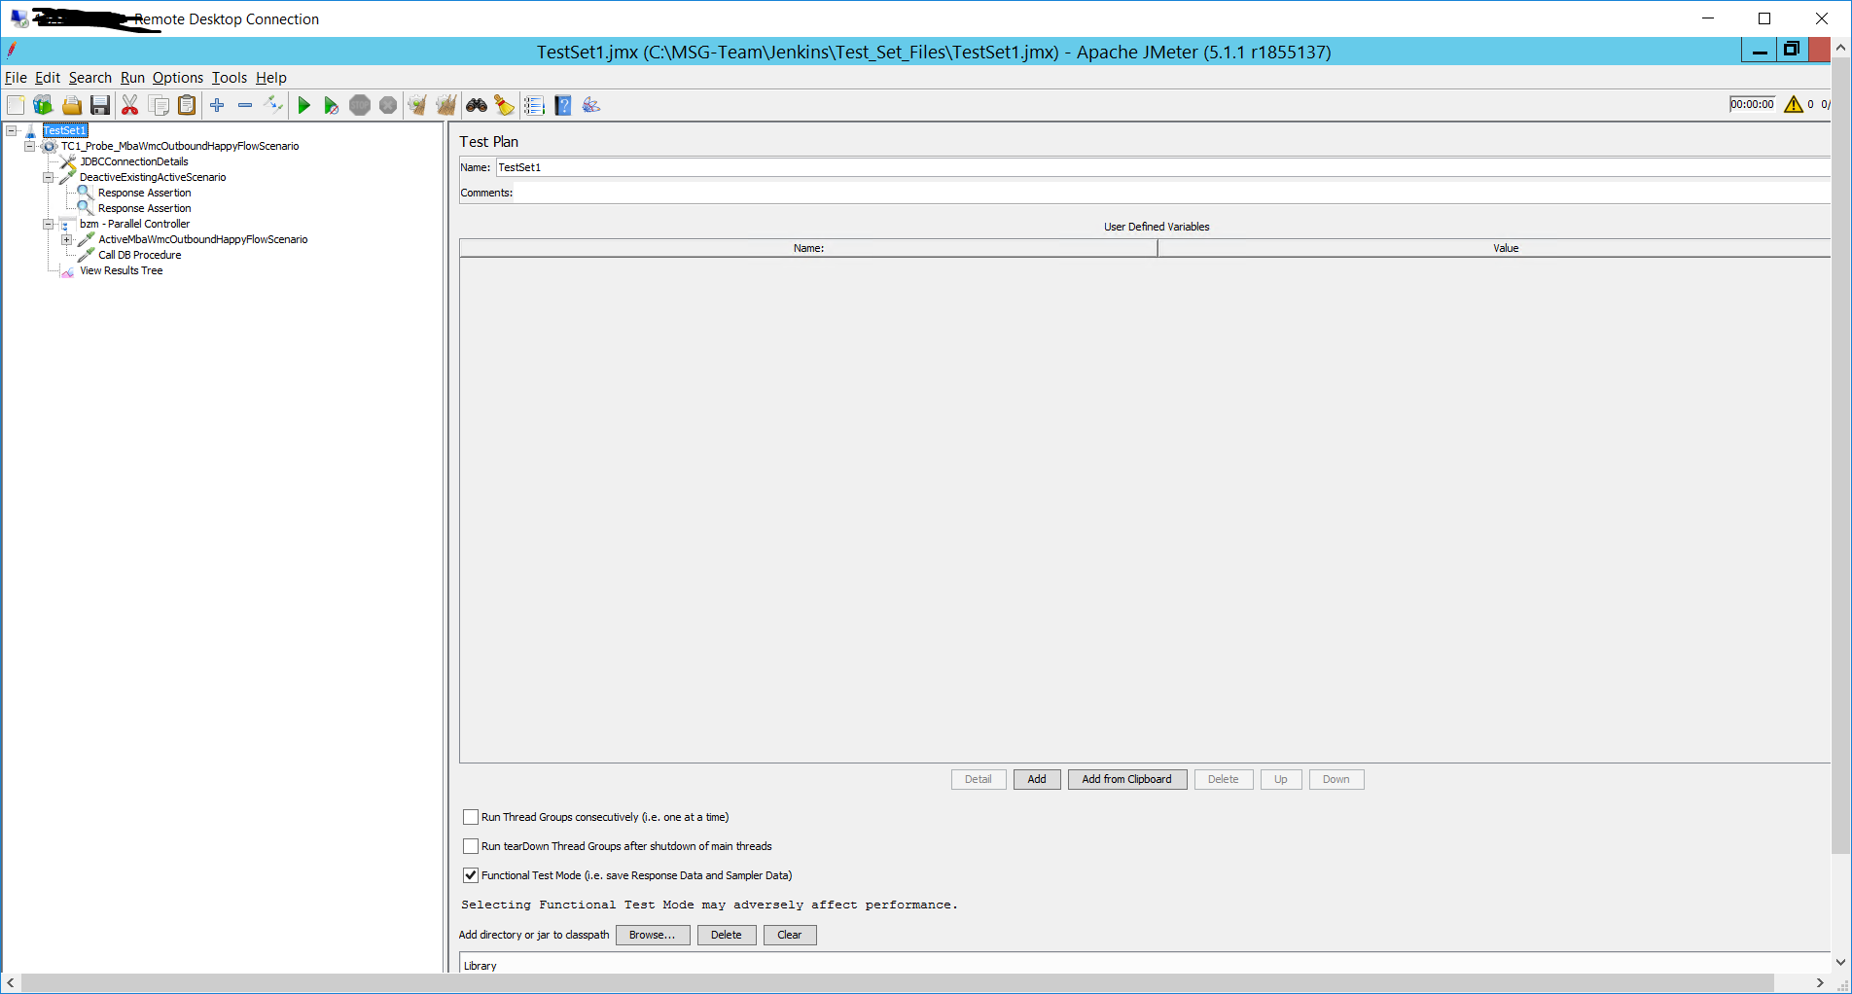Click the Browse... classpath button

click(x=653, y=935)
